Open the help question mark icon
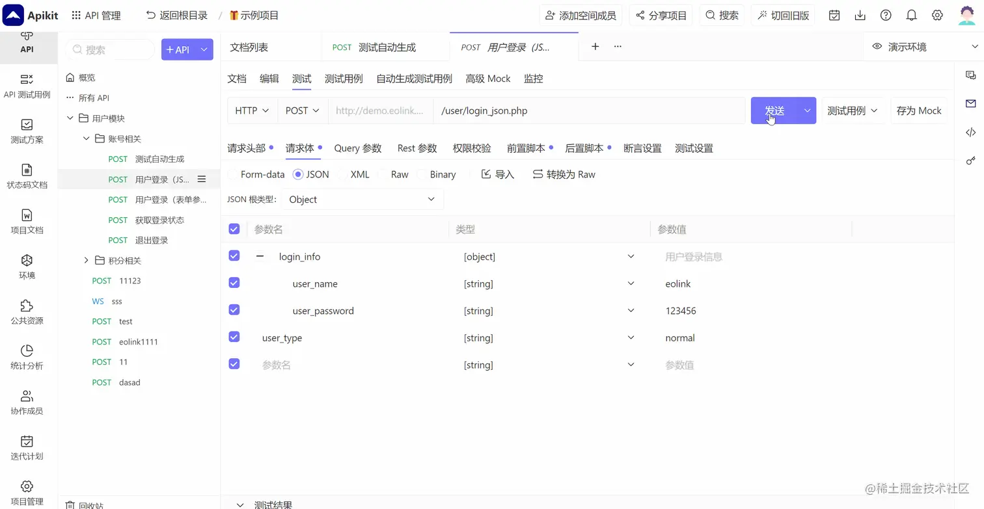Screen dimensions: 984x509 click(886, 15)
